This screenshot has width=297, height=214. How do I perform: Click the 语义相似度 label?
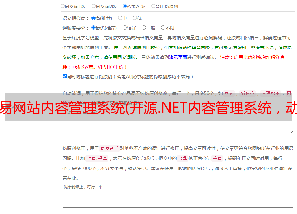point(76,18)
